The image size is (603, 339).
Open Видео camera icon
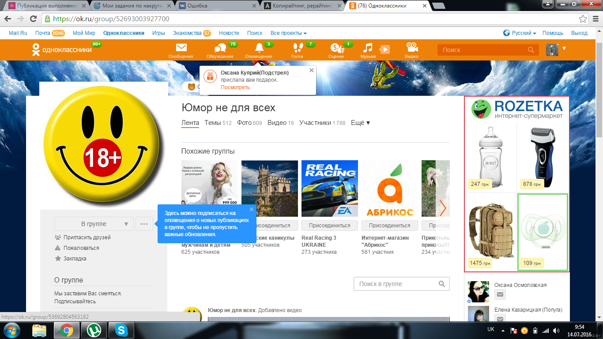(x=411, y=48)
